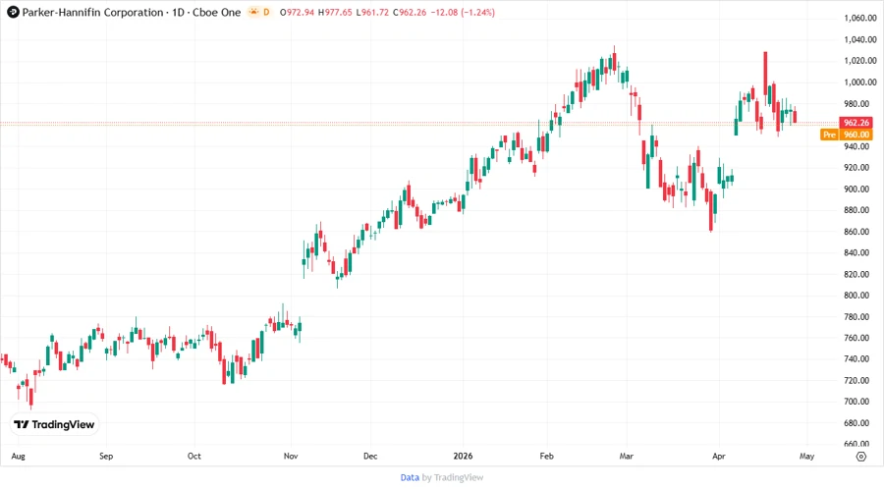This screenshot has width=884, height=489.
Task: Click the Apr label on time axis
Action: (x=719, y=457)
